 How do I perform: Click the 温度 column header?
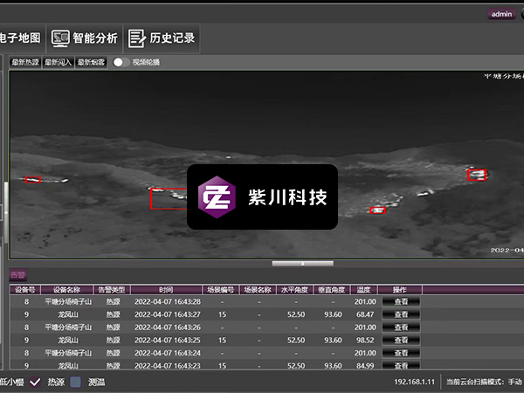tap(363, 290)
